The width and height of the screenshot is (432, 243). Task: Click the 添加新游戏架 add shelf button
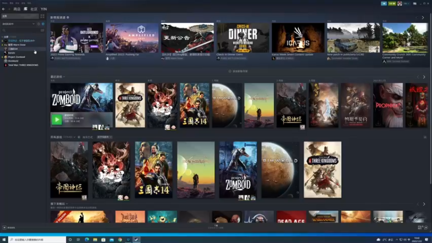238,71
